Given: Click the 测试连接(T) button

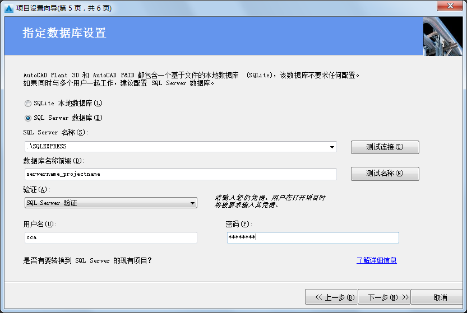Looking at the screenshot, I should click(385, 147).
